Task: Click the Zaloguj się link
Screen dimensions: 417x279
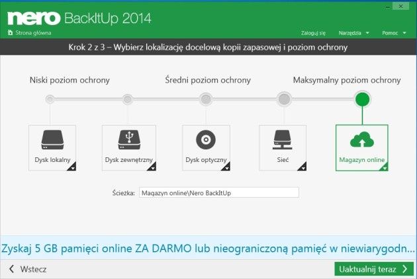Action: [313, 33]
